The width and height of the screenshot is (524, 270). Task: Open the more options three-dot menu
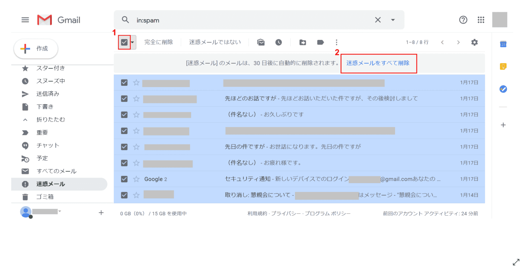(337, 42)
